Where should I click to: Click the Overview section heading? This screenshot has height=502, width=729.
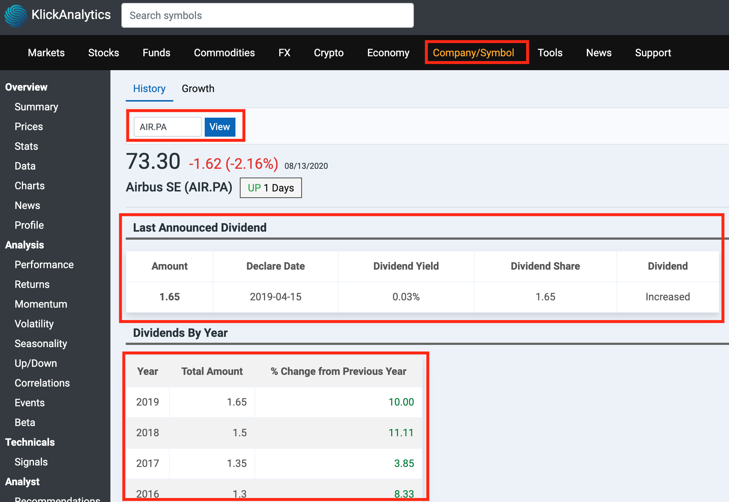[x=26, y=87]
